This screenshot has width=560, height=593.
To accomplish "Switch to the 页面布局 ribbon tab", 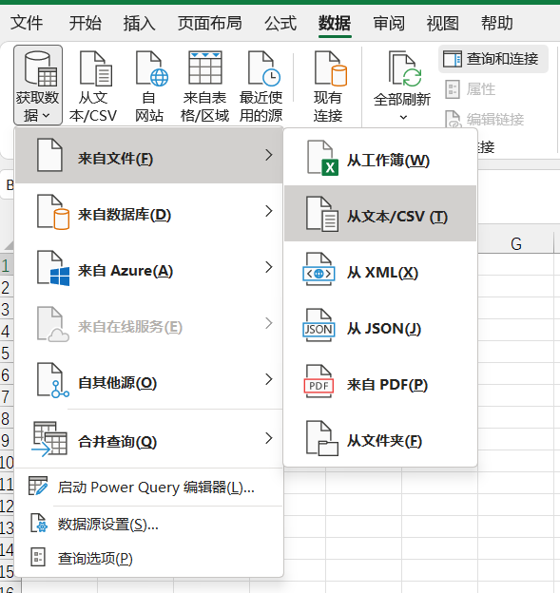I will (x=210, y=24).
